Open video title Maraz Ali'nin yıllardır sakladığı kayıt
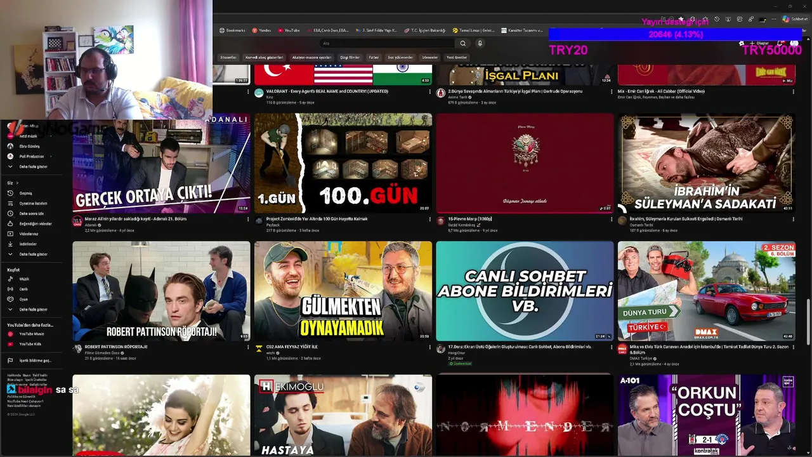The width and height of the screenshot is (812, 457). [x=135, y=219]
